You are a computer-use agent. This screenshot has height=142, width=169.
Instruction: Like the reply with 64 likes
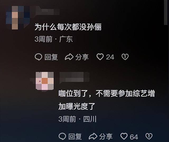124,136
